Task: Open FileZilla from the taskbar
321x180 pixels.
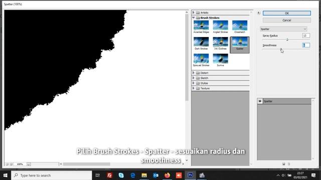Action: [x=109, y=175]
